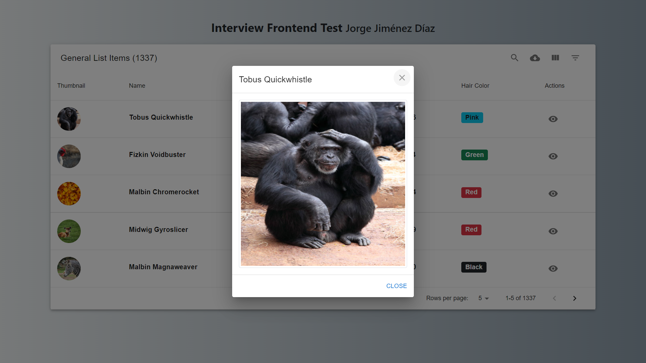This screenshot has width=646, height=363.
Task: View details eye for Fizkin Voidbuster
Action: pyautogui.click(x=553, y=156)
